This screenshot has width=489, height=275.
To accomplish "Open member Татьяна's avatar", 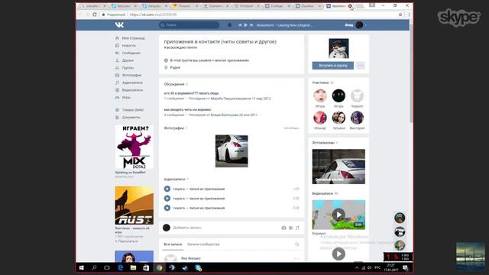I will pyautogui.click(x=338, y=118).
